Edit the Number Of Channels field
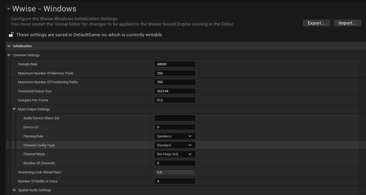Image resolution: width=366 pixels, height=195 pixels. 175,163
